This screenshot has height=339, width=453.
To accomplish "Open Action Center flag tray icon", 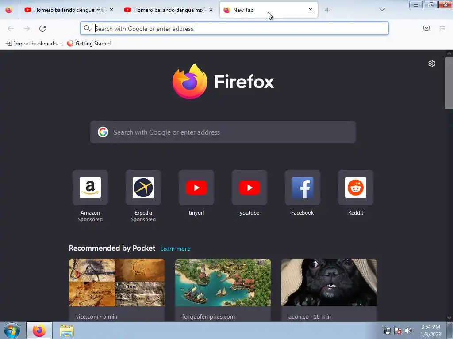I will coord(398,331).
